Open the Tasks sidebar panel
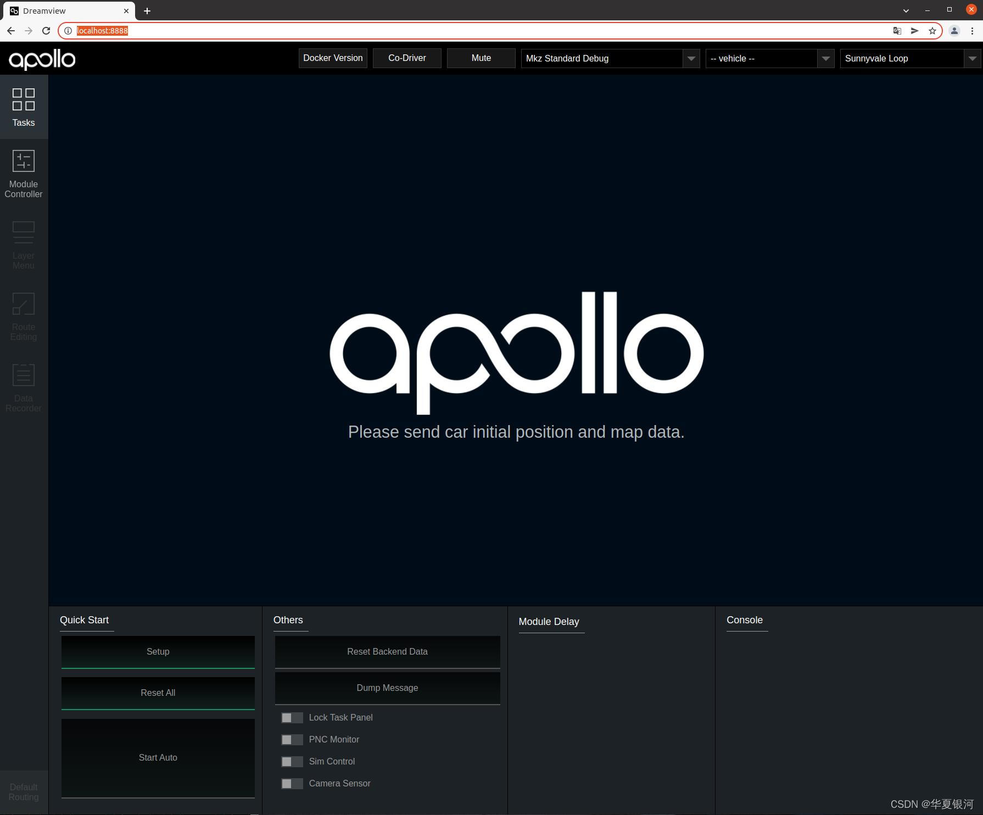The image size is (983, 815). coord(24,107)
